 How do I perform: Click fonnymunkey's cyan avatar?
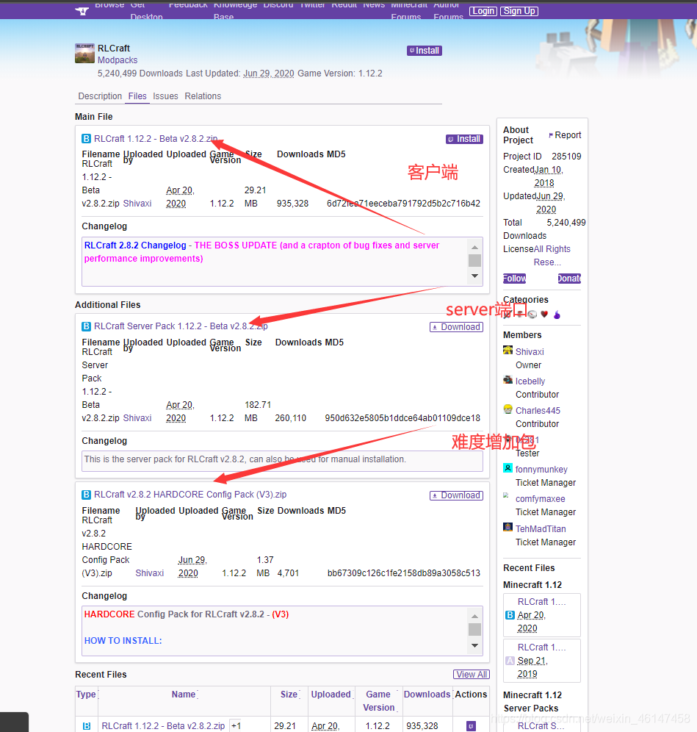point(508,467)
